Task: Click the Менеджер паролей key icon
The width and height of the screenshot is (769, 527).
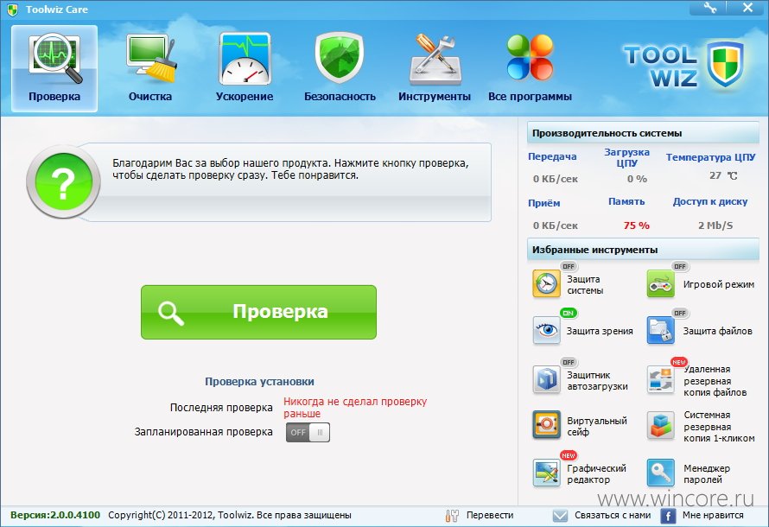Action: (x=661, y=473)
